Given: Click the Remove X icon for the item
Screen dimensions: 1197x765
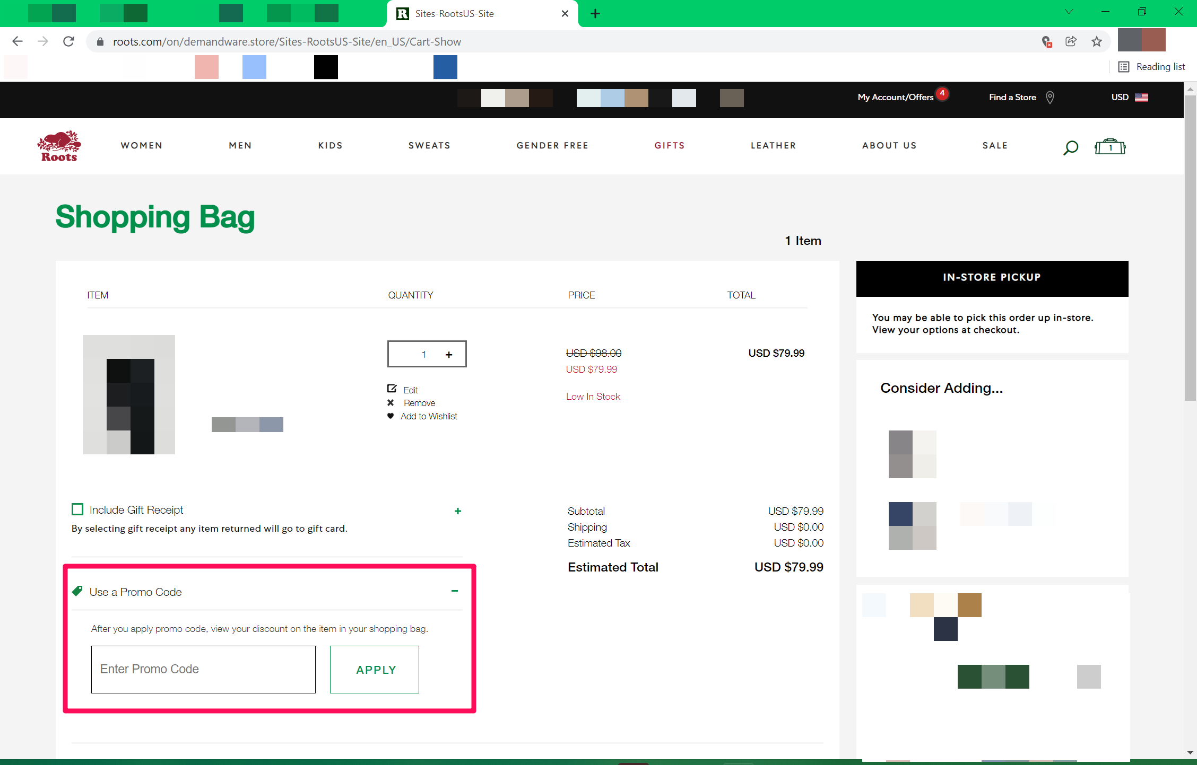Looking at the screenshot, I should click(391, 402).
